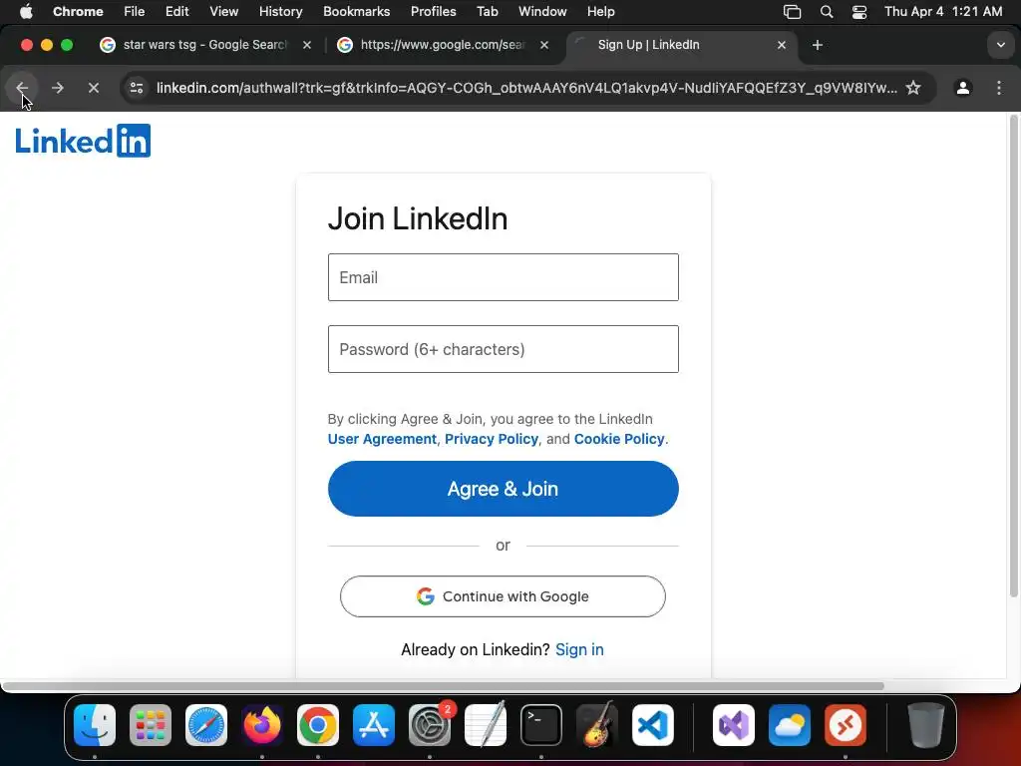Open the Privacy Policy link
The width and height of the screenshot is (1021, 766).
tap(491, 439)
